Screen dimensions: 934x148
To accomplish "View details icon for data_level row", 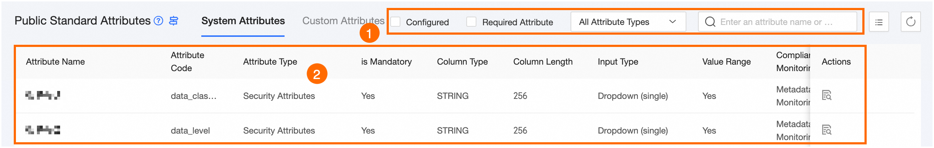I will (826, 130).
